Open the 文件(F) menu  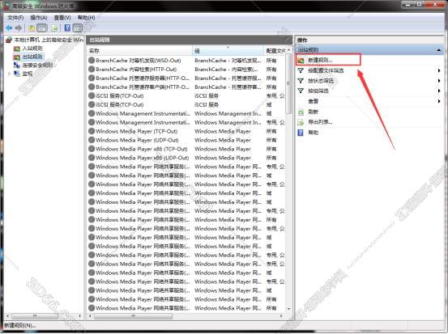pos(15,18)
